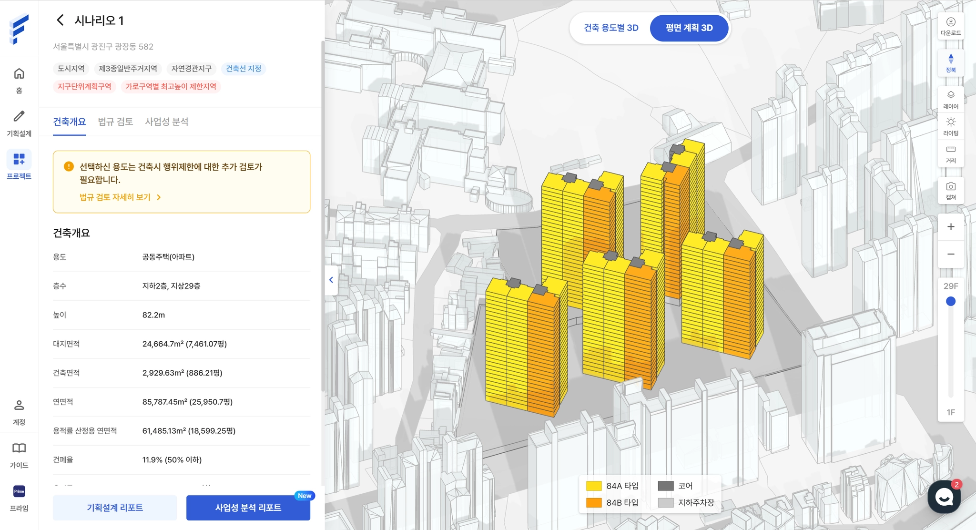Go back using the arrow beside 시나리오 1

click(60, 20)
